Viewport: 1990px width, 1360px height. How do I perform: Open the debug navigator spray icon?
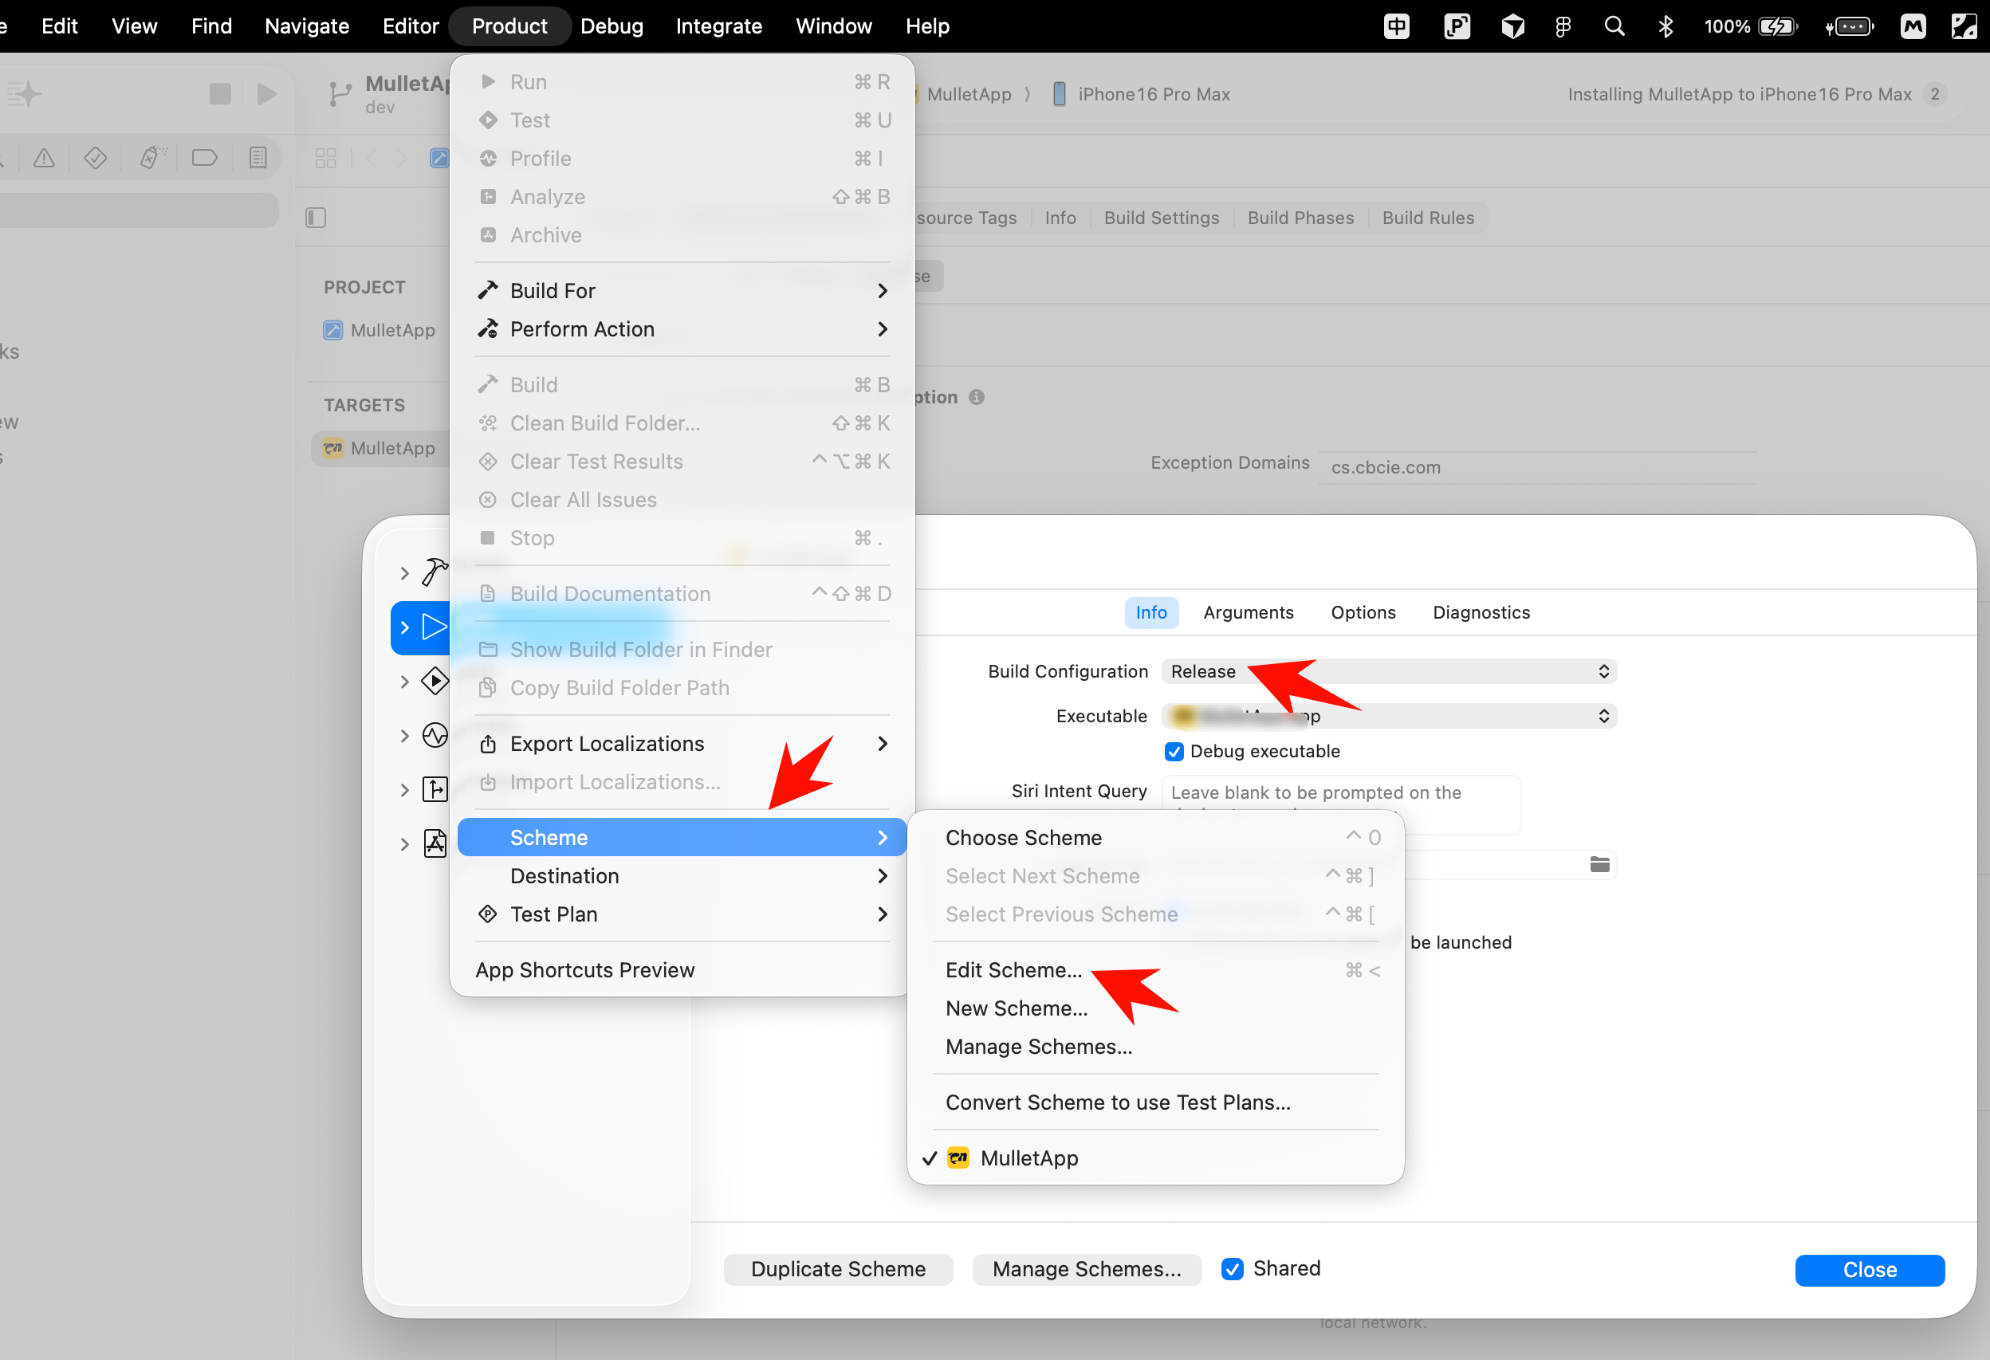pyautogui.click(x=151, y=158)
